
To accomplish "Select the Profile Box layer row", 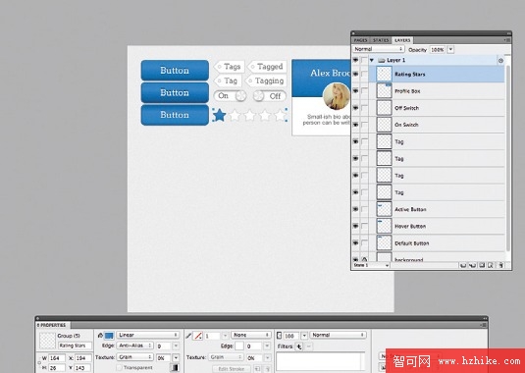I will click(437, 90).
